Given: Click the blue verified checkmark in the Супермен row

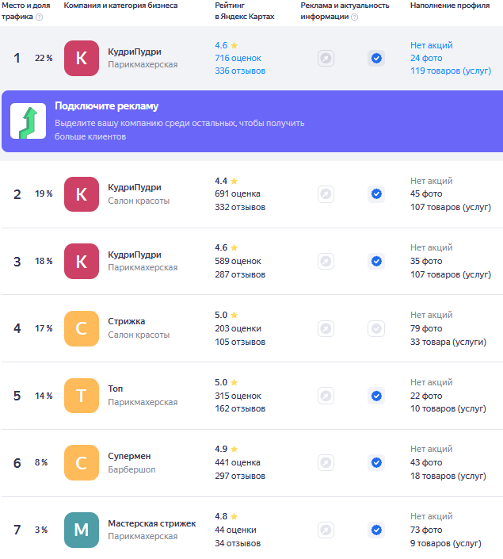Looking at the screenshot, I should (376, 463).
